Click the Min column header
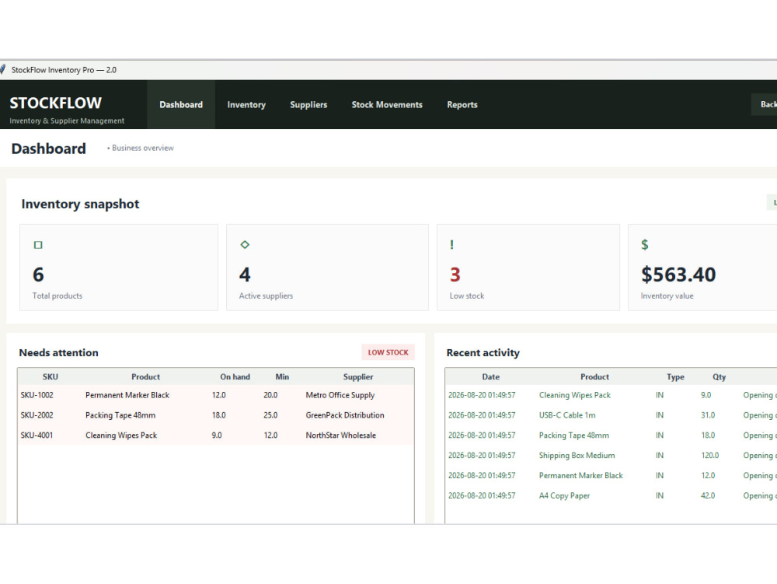This screenshot has width=777, height=584. [282, 377]
